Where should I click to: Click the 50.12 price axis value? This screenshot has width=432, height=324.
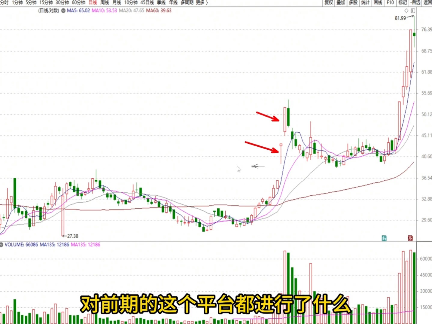(x=427, y=114)
